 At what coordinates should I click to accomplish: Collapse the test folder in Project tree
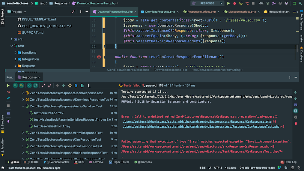click(12, 46)
